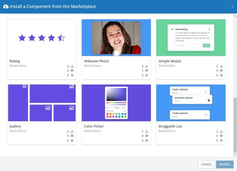Click the star rating icon on Simple Modal card
237x171 pixels.
pyautogui.click(x=222, y=75)
